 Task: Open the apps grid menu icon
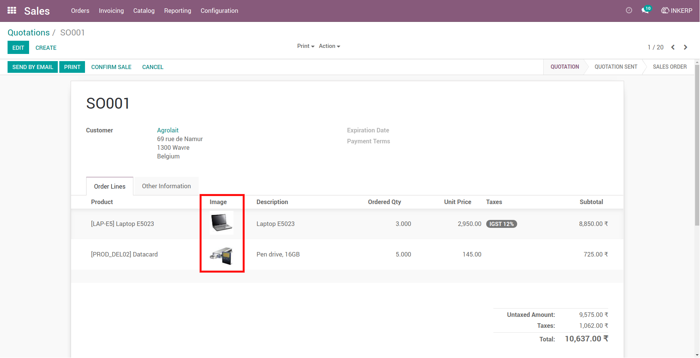pos(12,11)
